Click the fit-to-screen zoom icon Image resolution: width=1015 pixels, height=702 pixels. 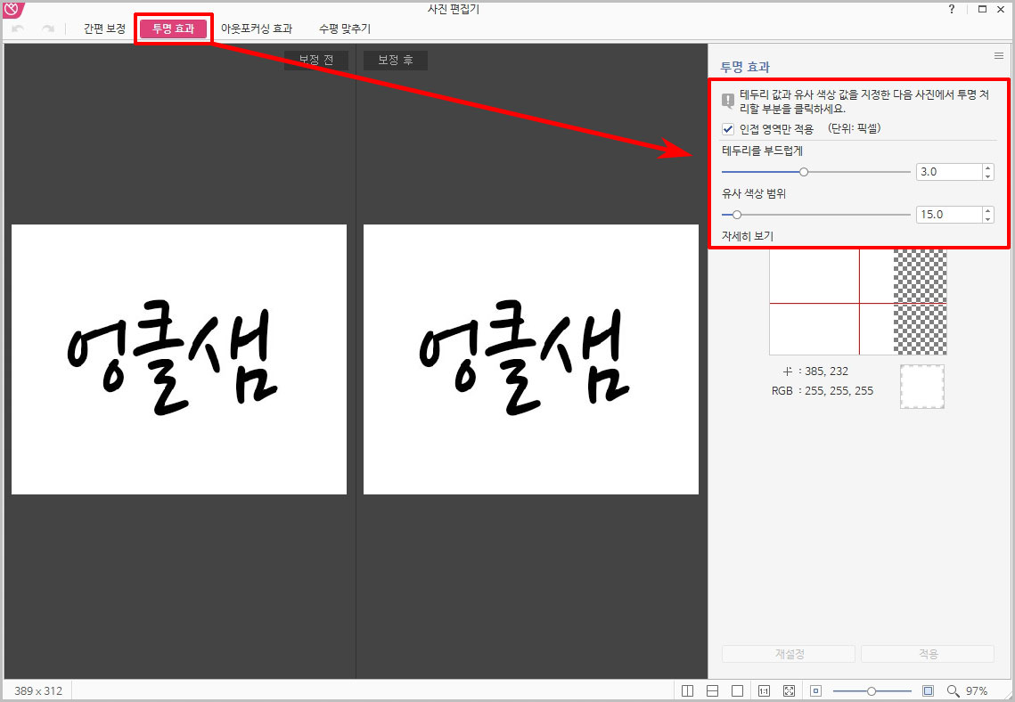789,690
